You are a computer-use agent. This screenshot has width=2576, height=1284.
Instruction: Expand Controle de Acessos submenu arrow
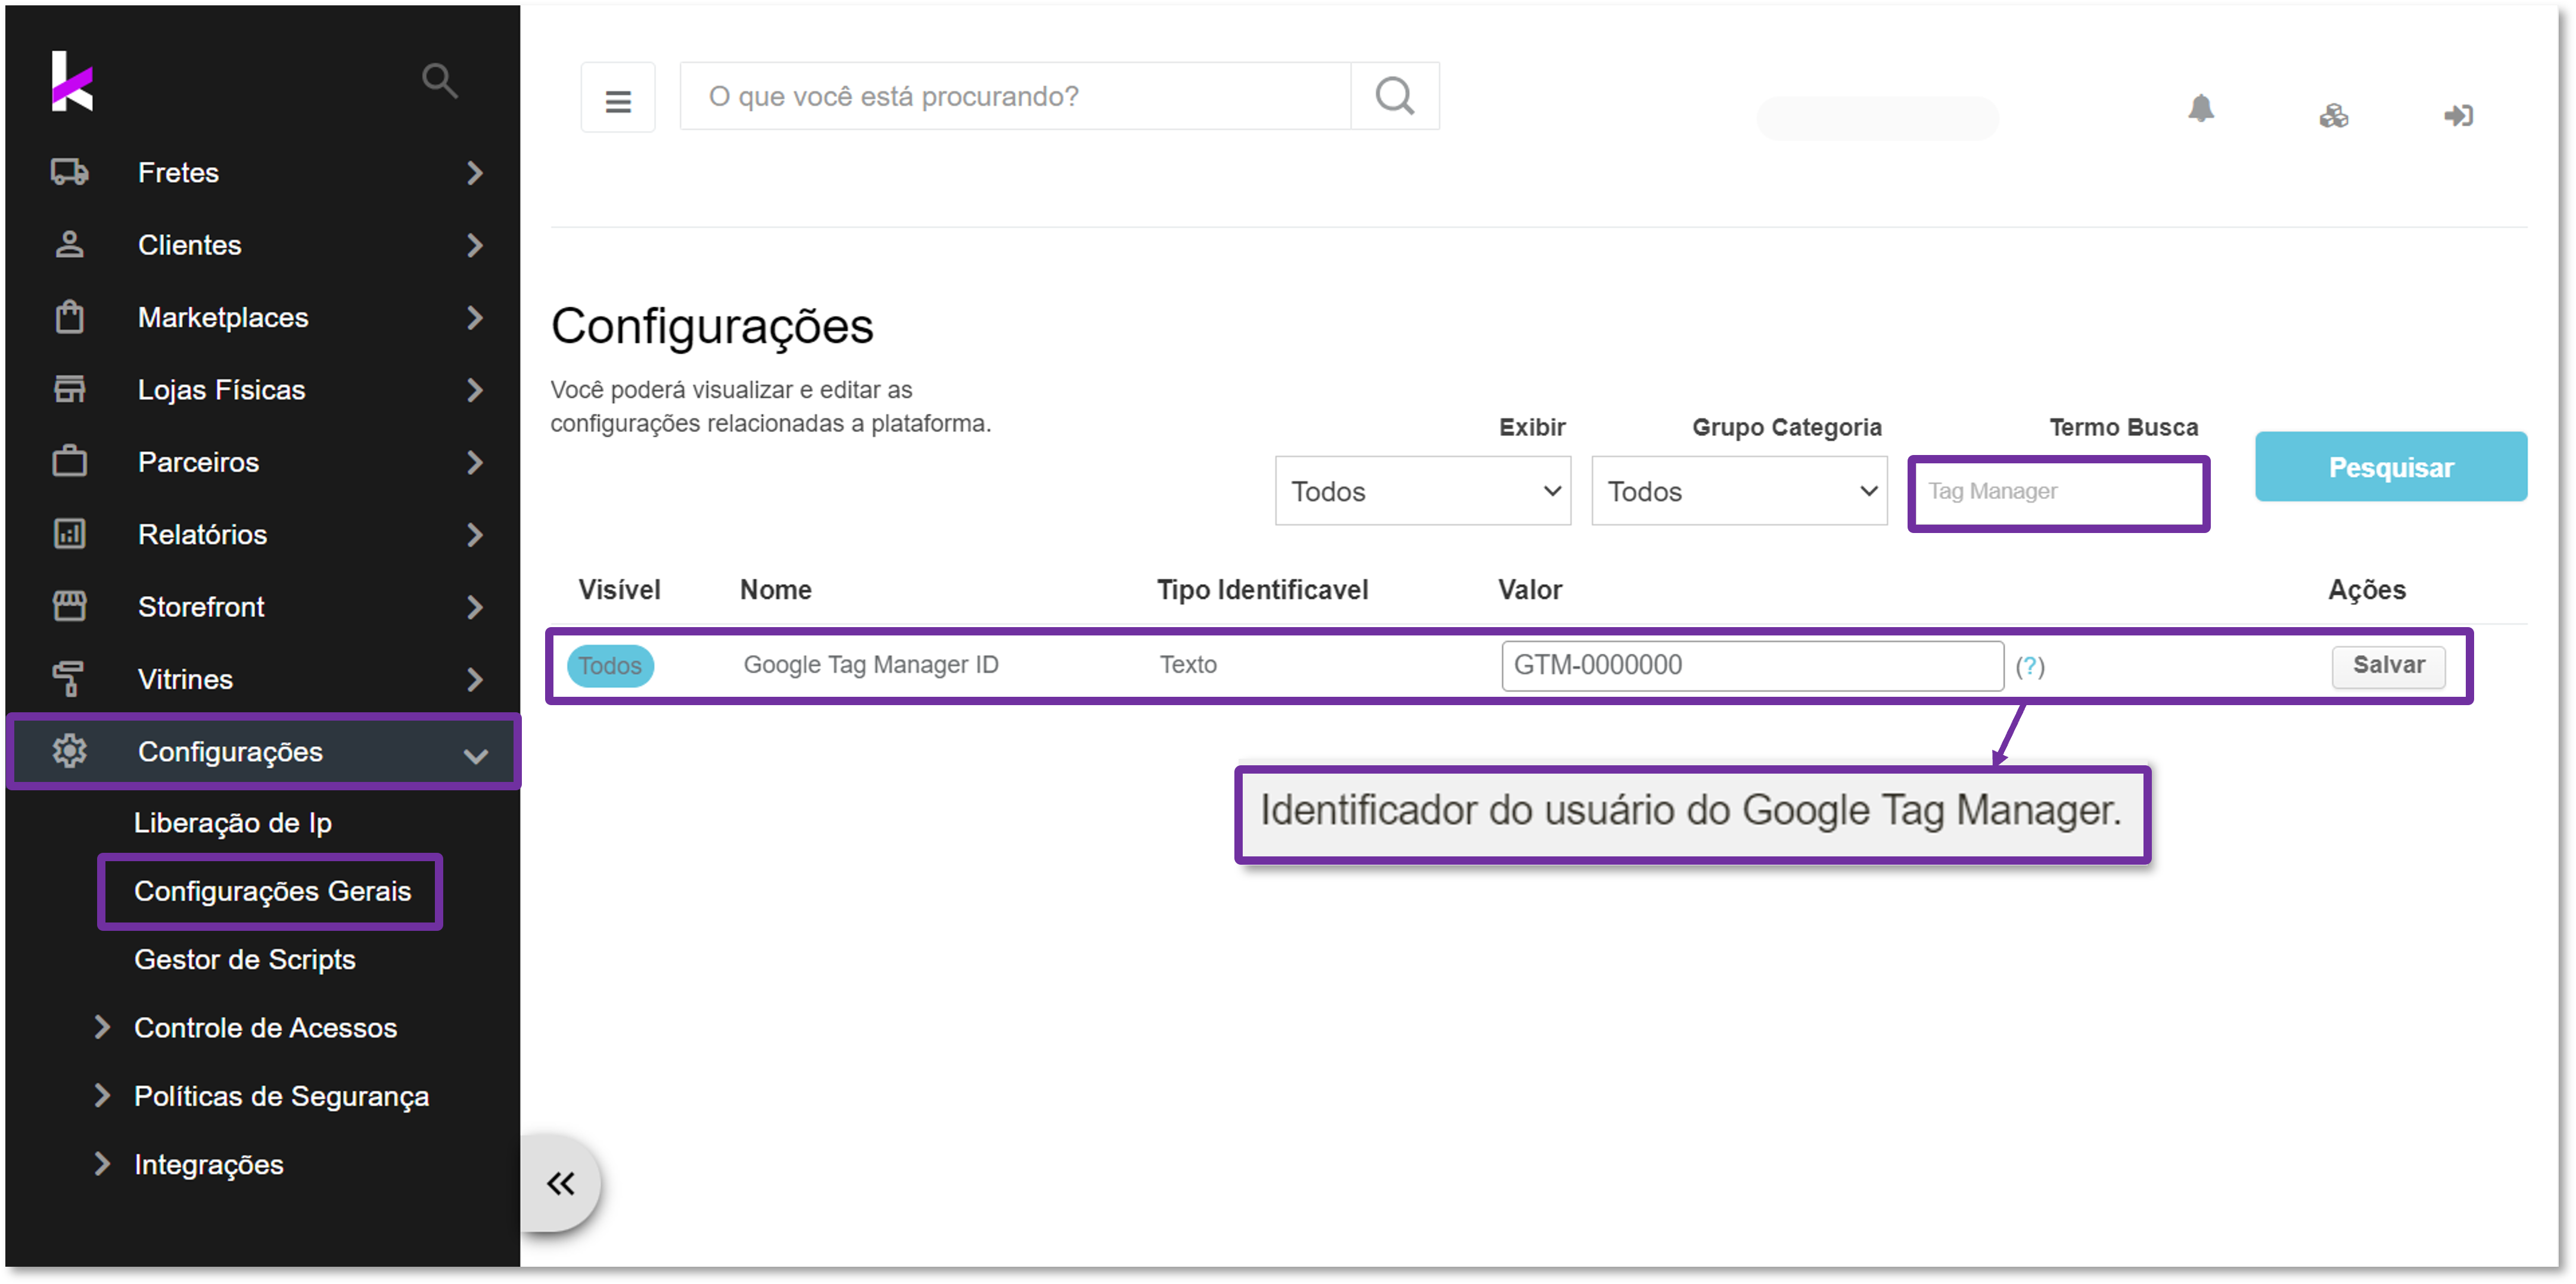(x=101, y=1027)
